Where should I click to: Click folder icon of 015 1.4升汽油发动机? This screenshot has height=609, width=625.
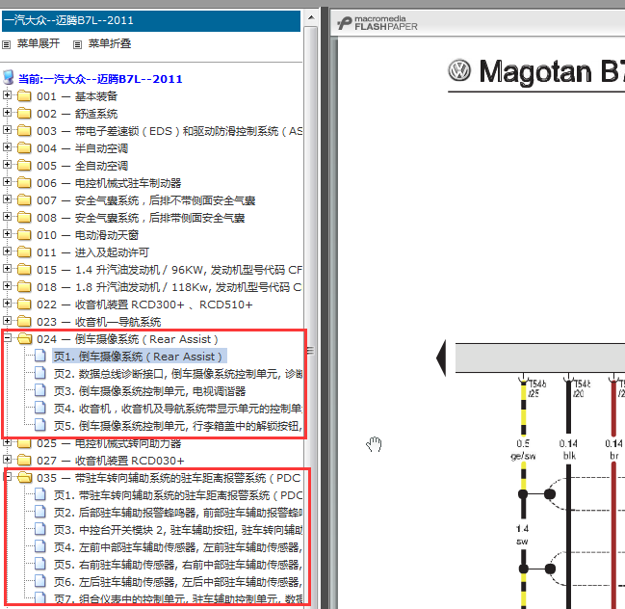(24, 269)
